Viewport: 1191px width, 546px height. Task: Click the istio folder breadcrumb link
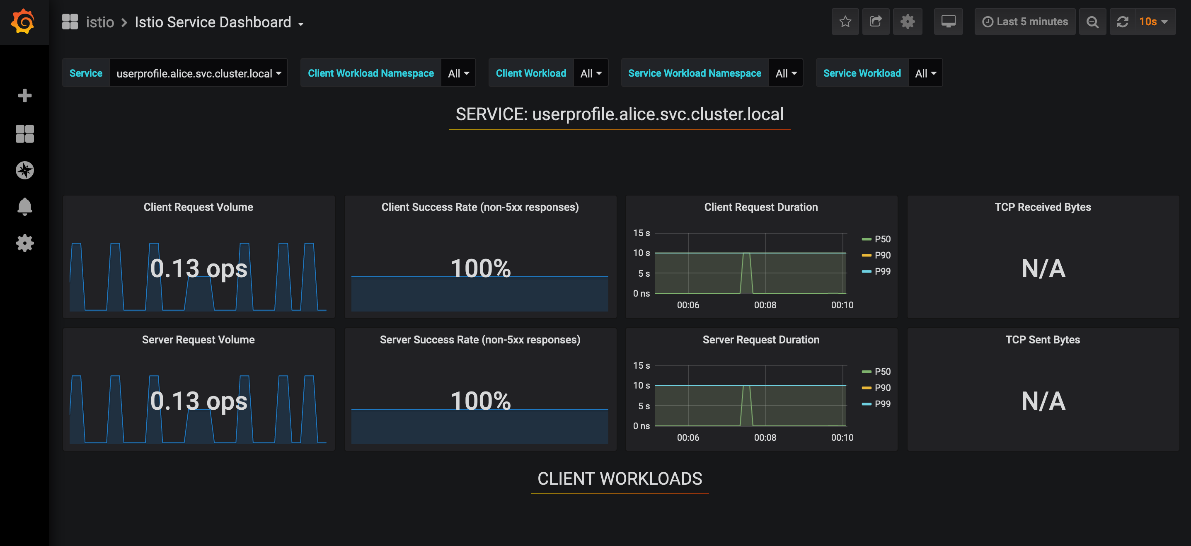click(100, 22)
